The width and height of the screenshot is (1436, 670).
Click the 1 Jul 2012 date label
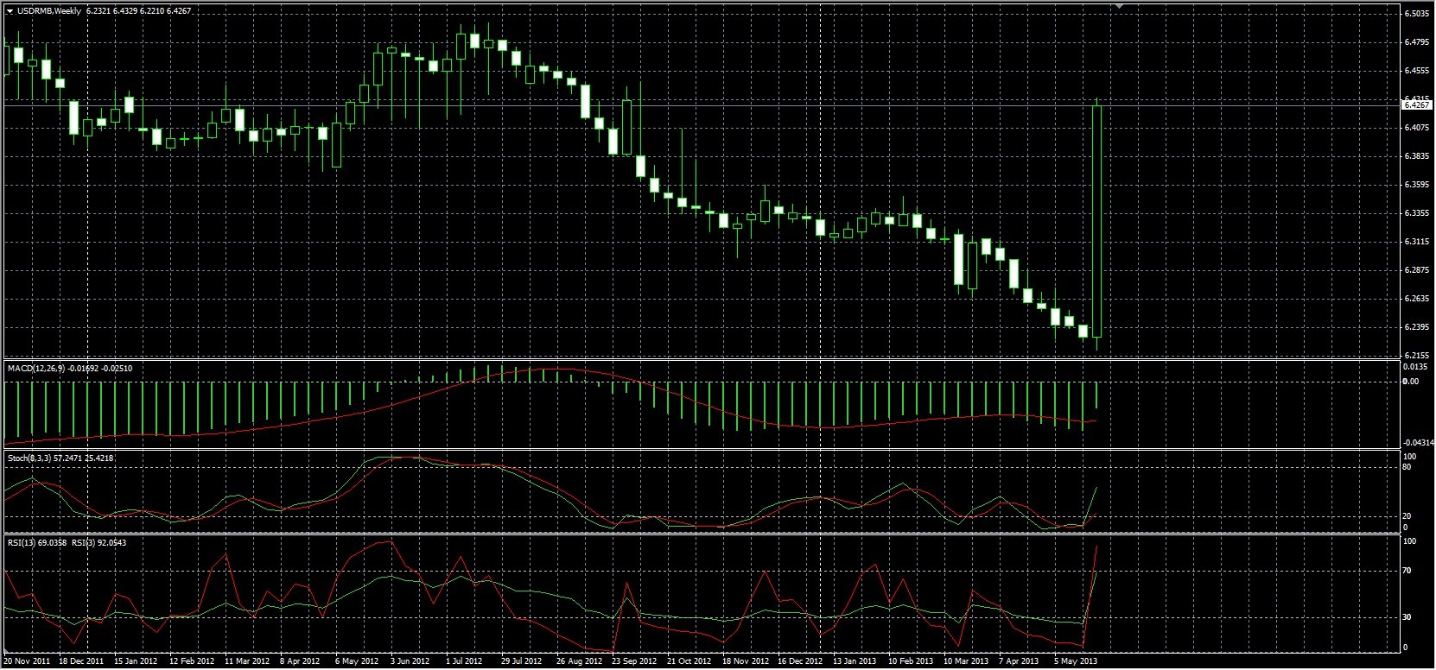click(x=464, y=661)
